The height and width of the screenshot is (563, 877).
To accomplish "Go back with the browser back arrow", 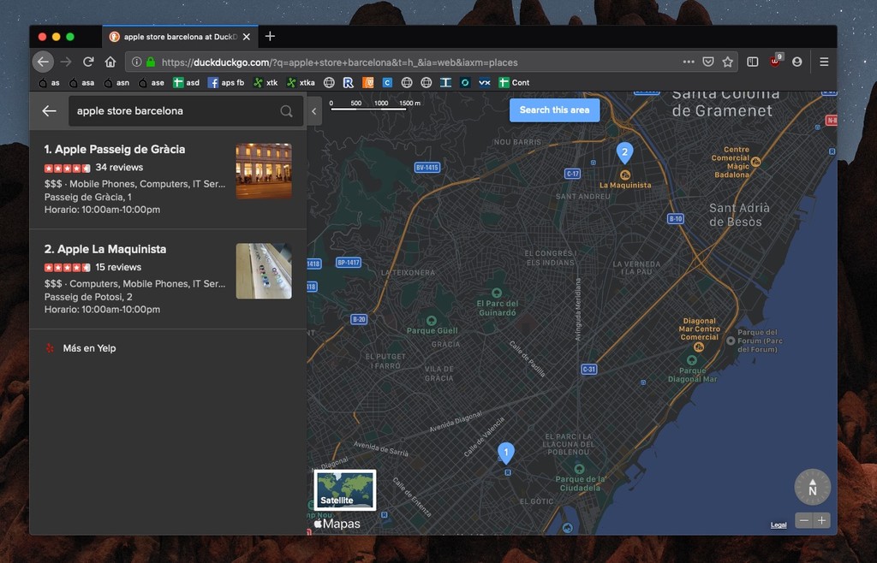I will click(x=43, y=62).
